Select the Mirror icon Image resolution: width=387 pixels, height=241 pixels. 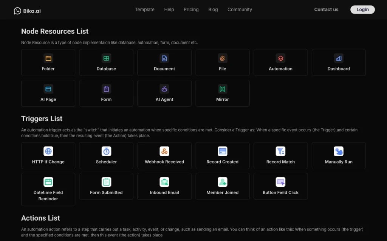(222, 89)
